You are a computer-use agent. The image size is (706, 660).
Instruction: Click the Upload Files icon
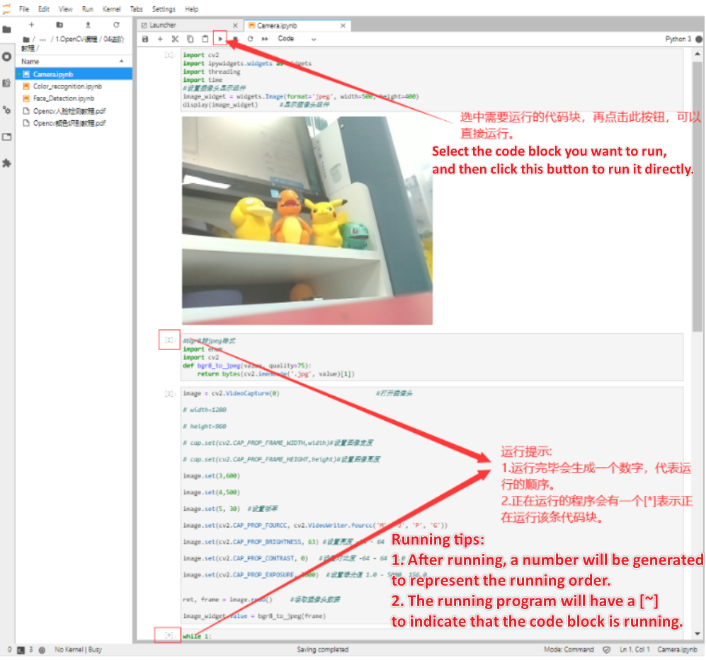[89, 25]
